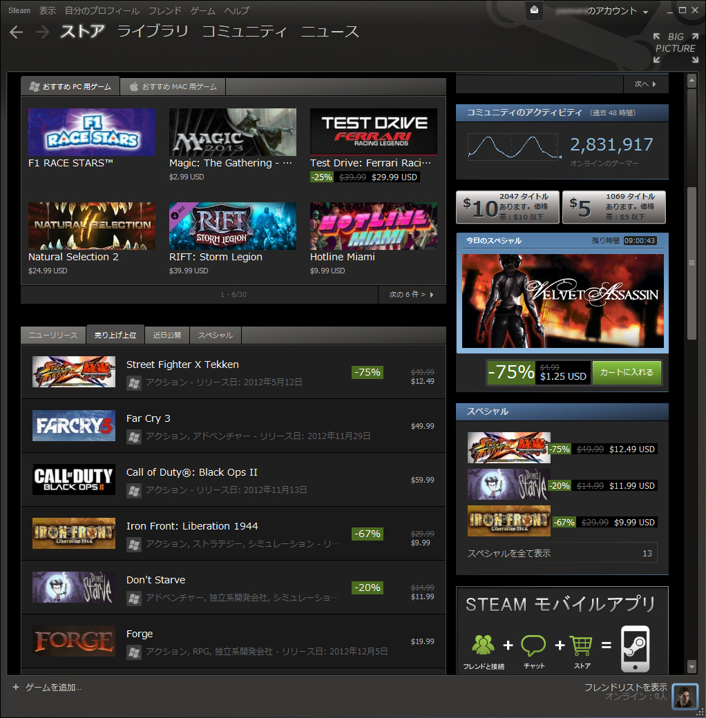Open the フレンド menu
Image resolution: width=706 pixels, height=718 pixels.
point(165,10)
